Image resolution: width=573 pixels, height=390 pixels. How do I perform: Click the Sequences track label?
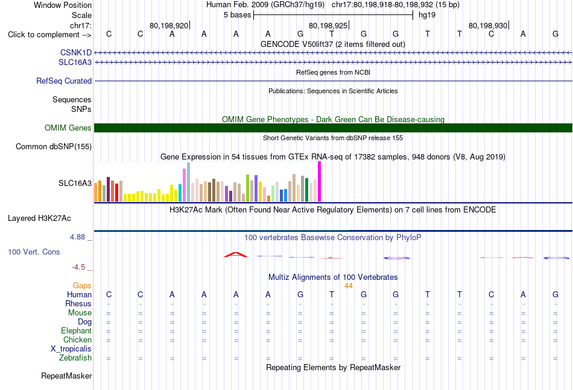click(72, 99)
